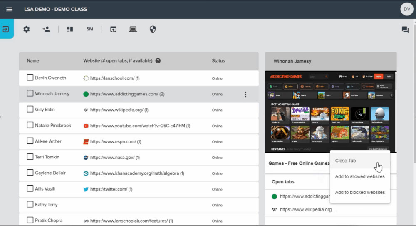Choose Close Tab from the context menu
This screenshot has height=226, width=416.
pyautogui.click(x=345, y=161)
